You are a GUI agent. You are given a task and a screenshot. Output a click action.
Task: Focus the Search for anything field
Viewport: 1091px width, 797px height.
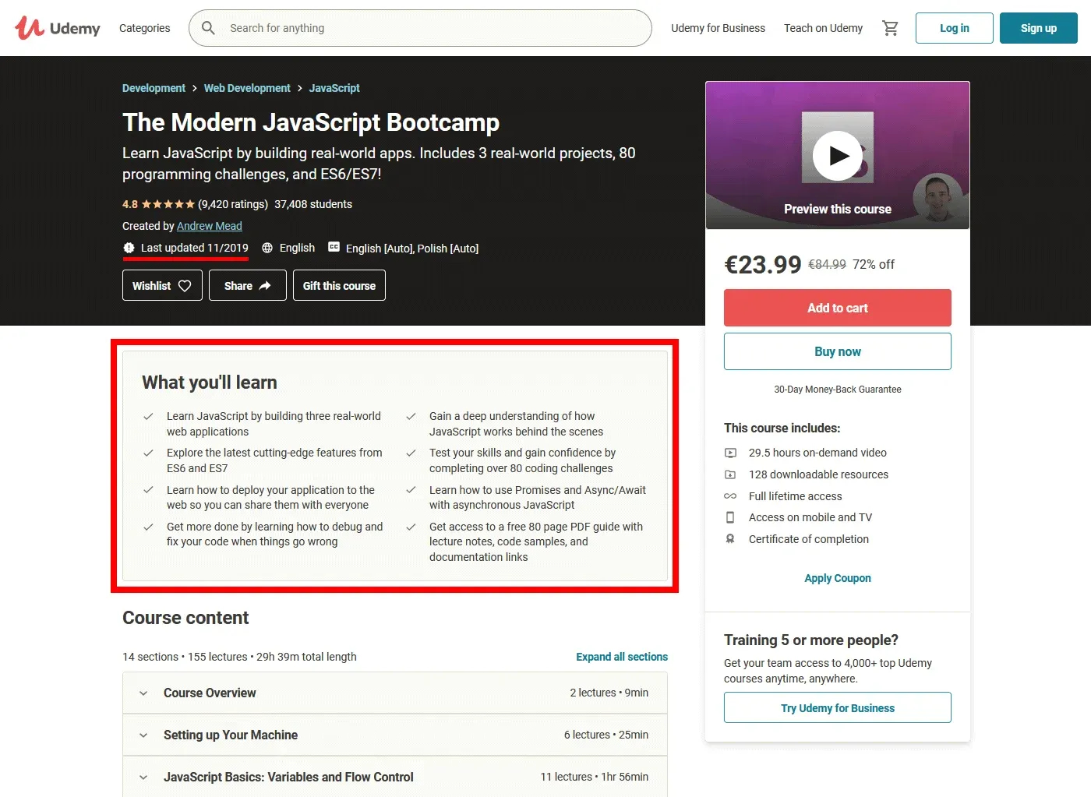tap(420, 28)
